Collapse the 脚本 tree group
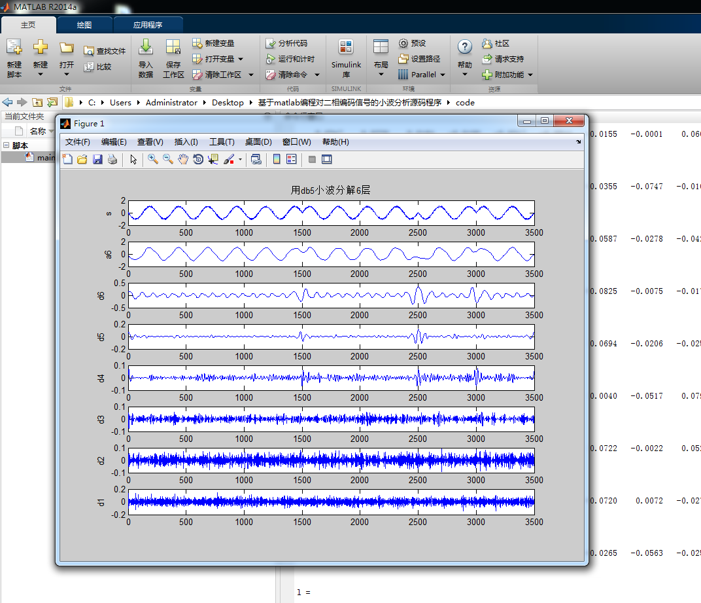701x603 pixels. 7,145
